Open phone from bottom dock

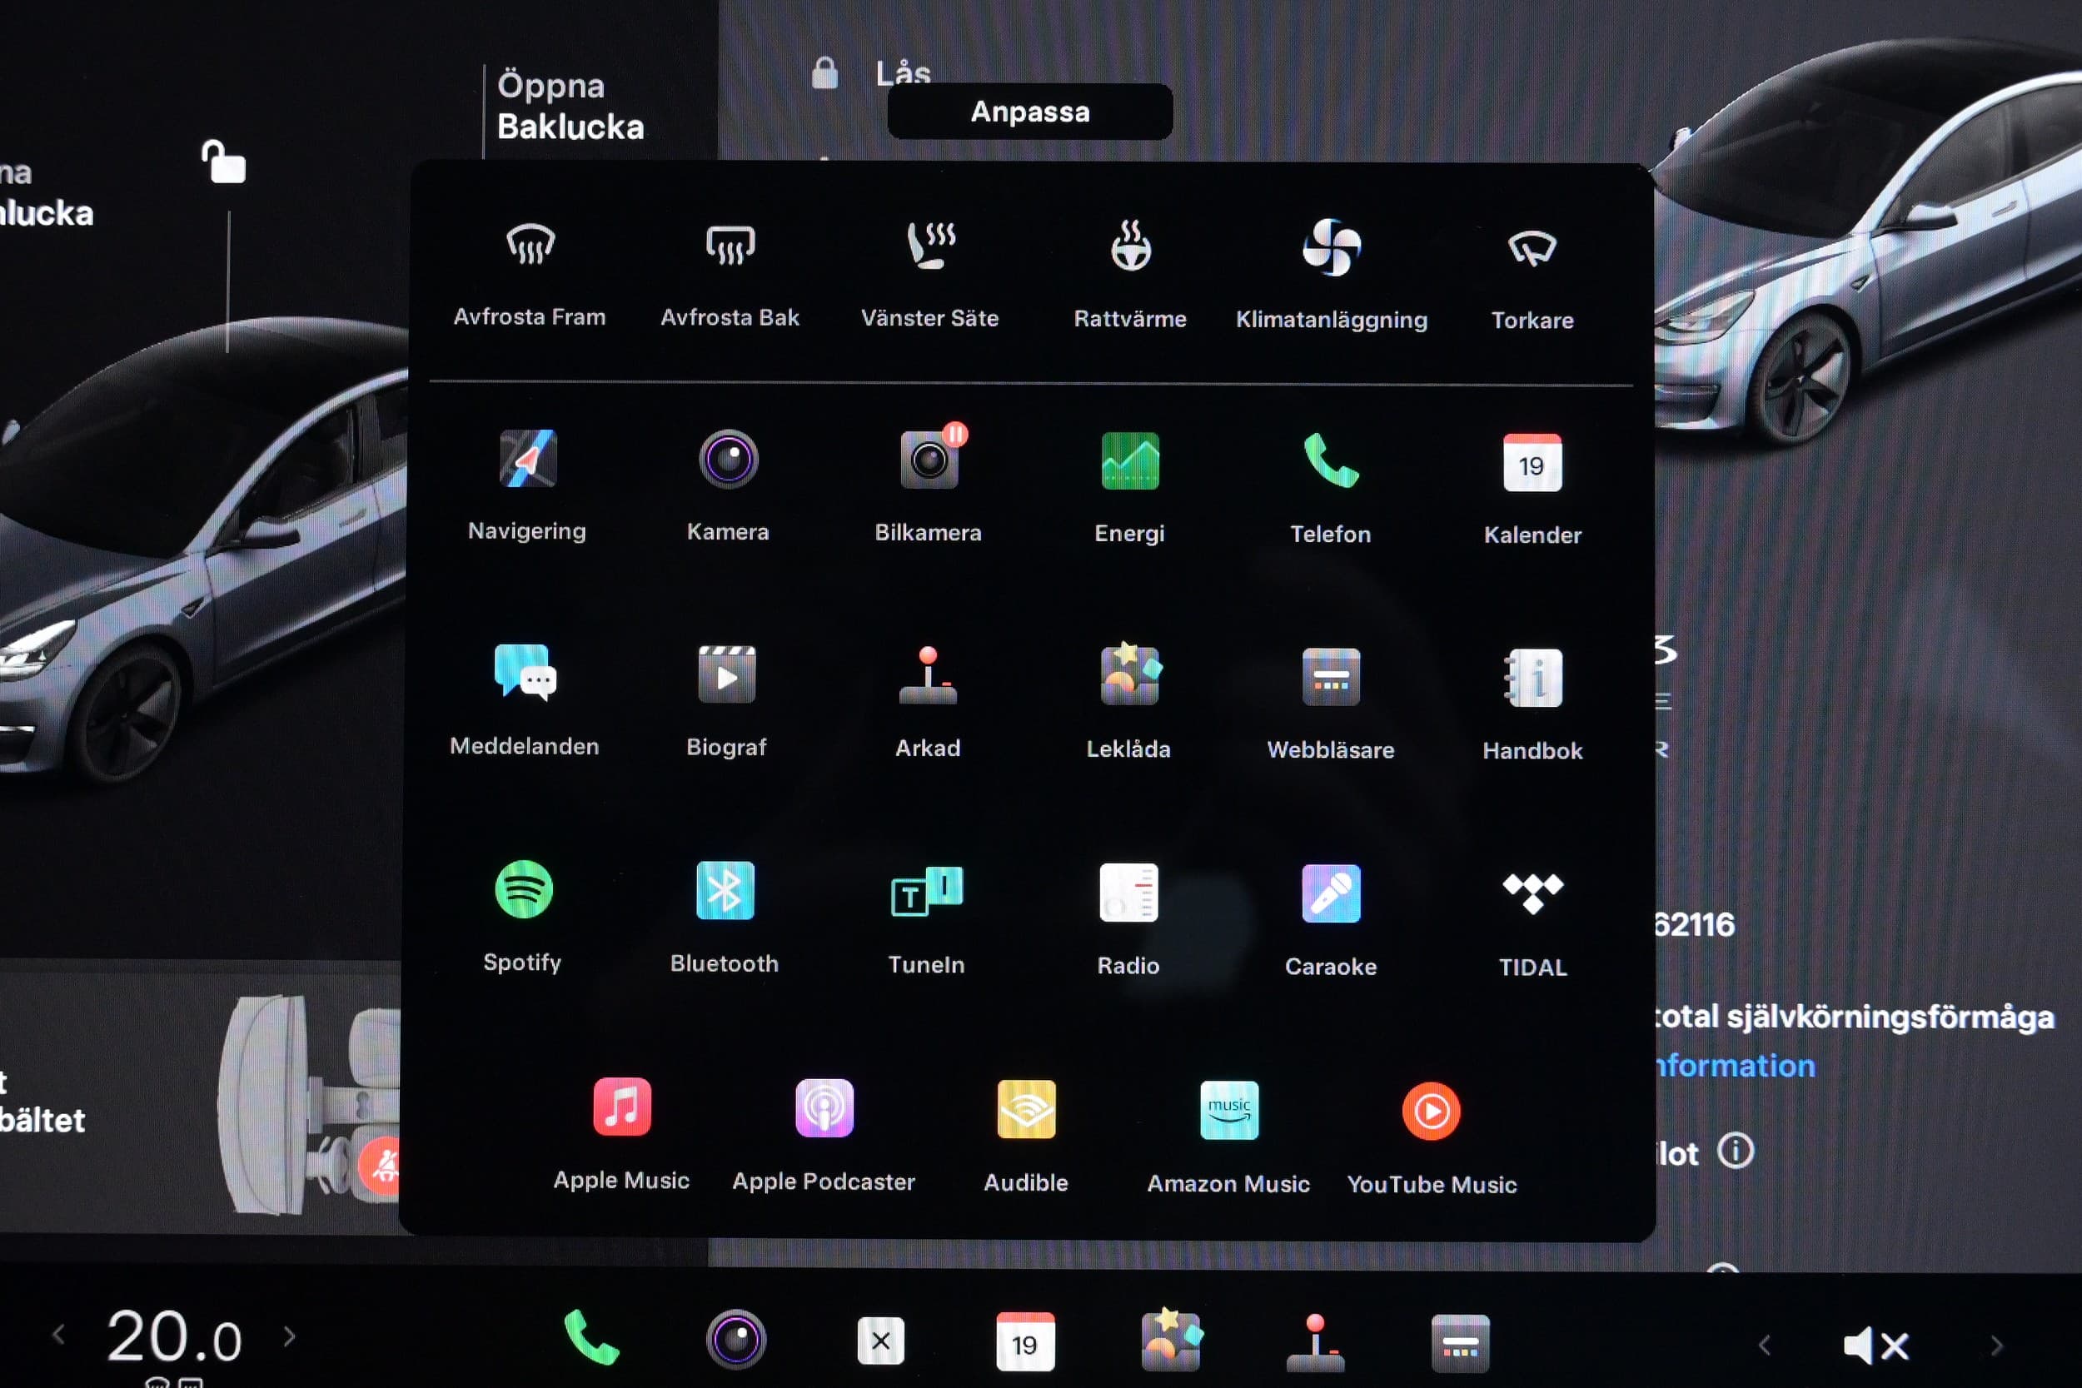tap(591, 1337)
